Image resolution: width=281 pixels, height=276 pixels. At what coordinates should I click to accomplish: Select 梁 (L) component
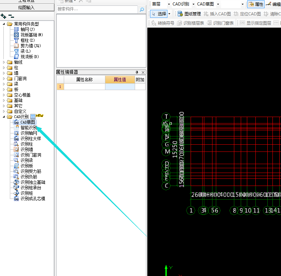coord(23,51)
